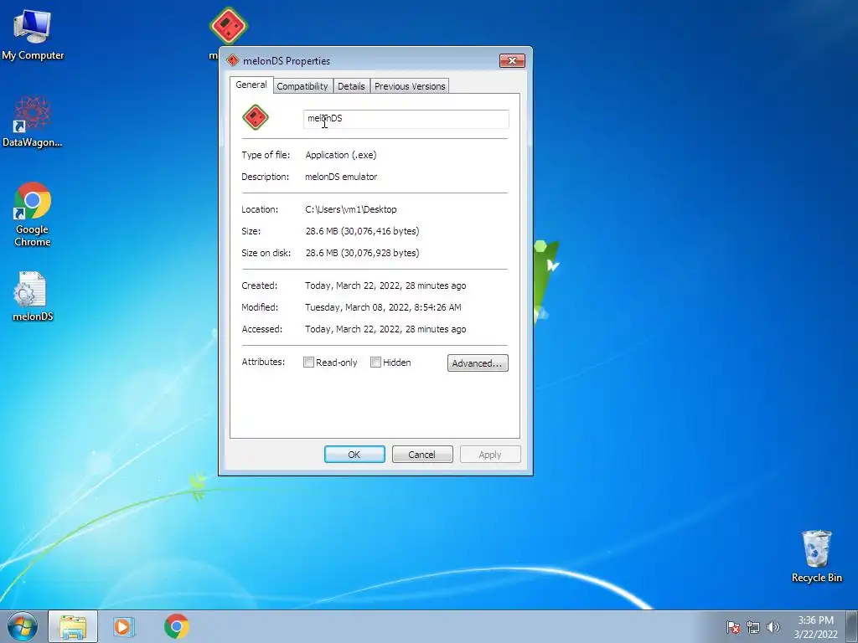
Task: Switch to the General tab
Action: (251, 85)
